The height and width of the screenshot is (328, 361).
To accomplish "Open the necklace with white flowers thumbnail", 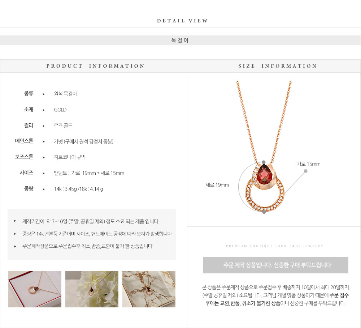I will tap(92, 289).
